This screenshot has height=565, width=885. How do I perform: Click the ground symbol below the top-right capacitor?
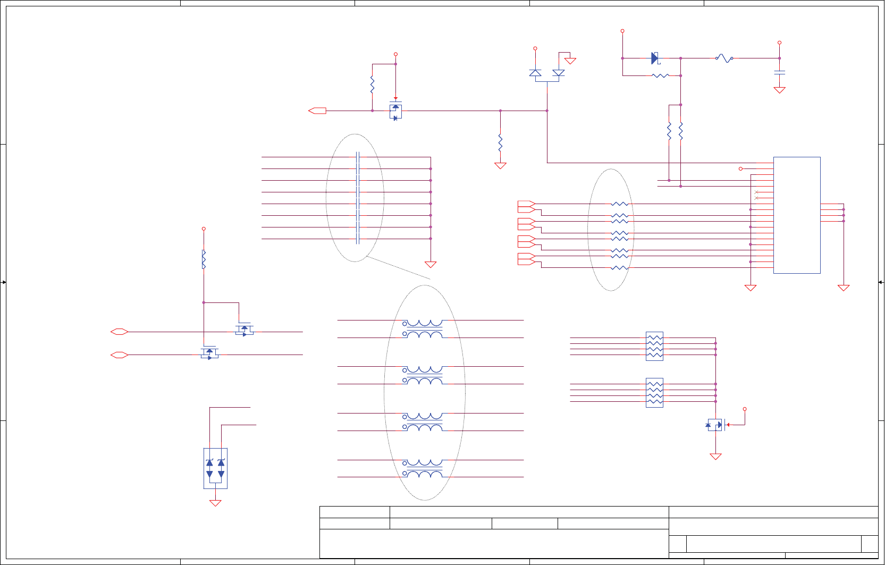(780, 90)
